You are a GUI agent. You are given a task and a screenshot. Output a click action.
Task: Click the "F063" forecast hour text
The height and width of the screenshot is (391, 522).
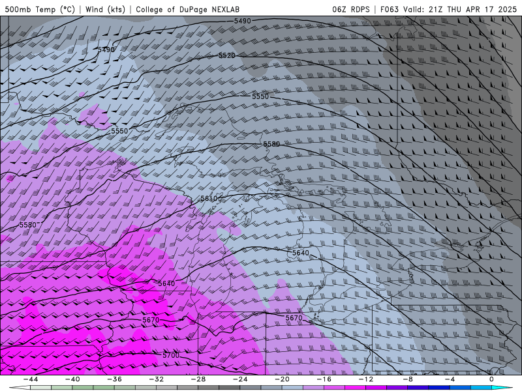(390, 9)
